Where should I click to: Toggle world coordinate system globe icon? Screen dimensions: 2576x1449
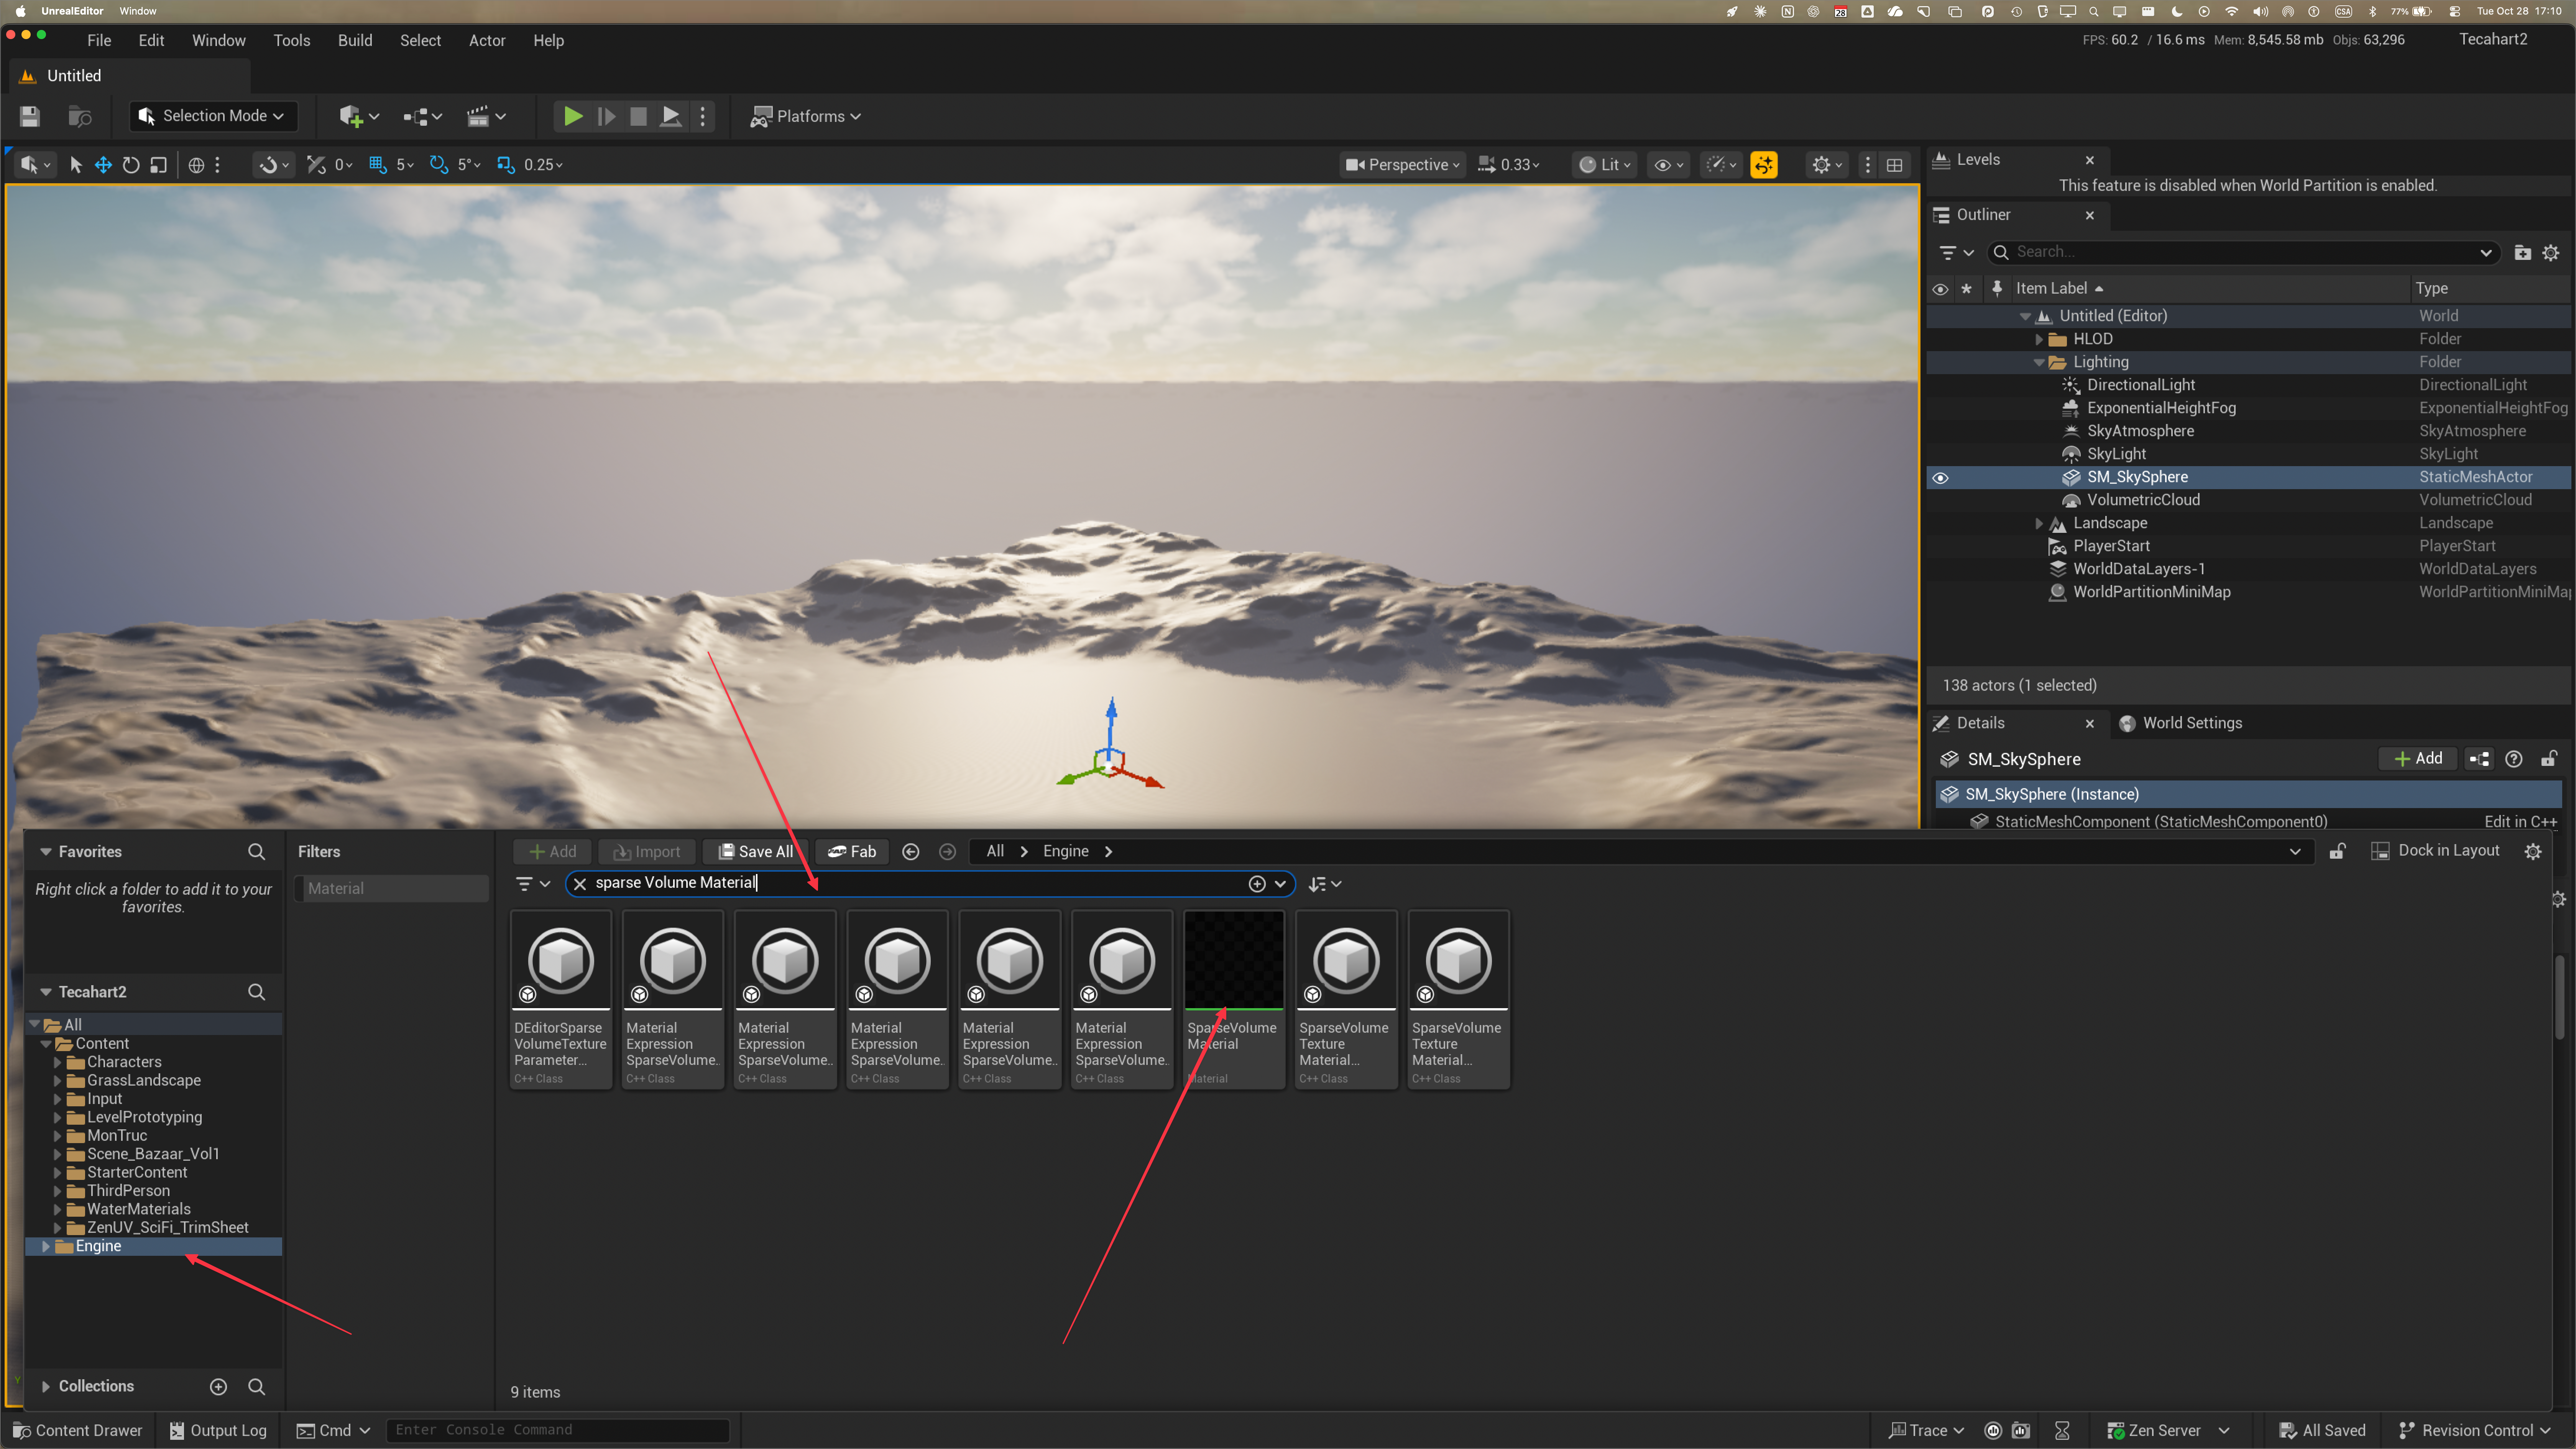pyautogui.click(x=196, y=165)
